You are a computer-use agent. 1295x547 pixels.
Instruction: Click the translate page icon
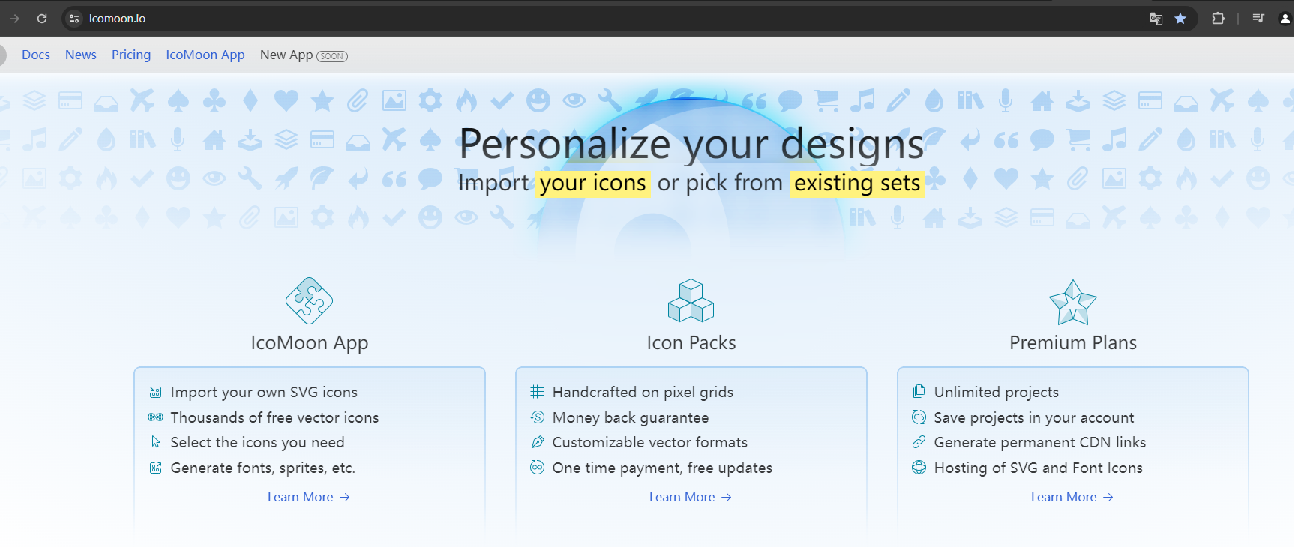tap(1156, 19)
